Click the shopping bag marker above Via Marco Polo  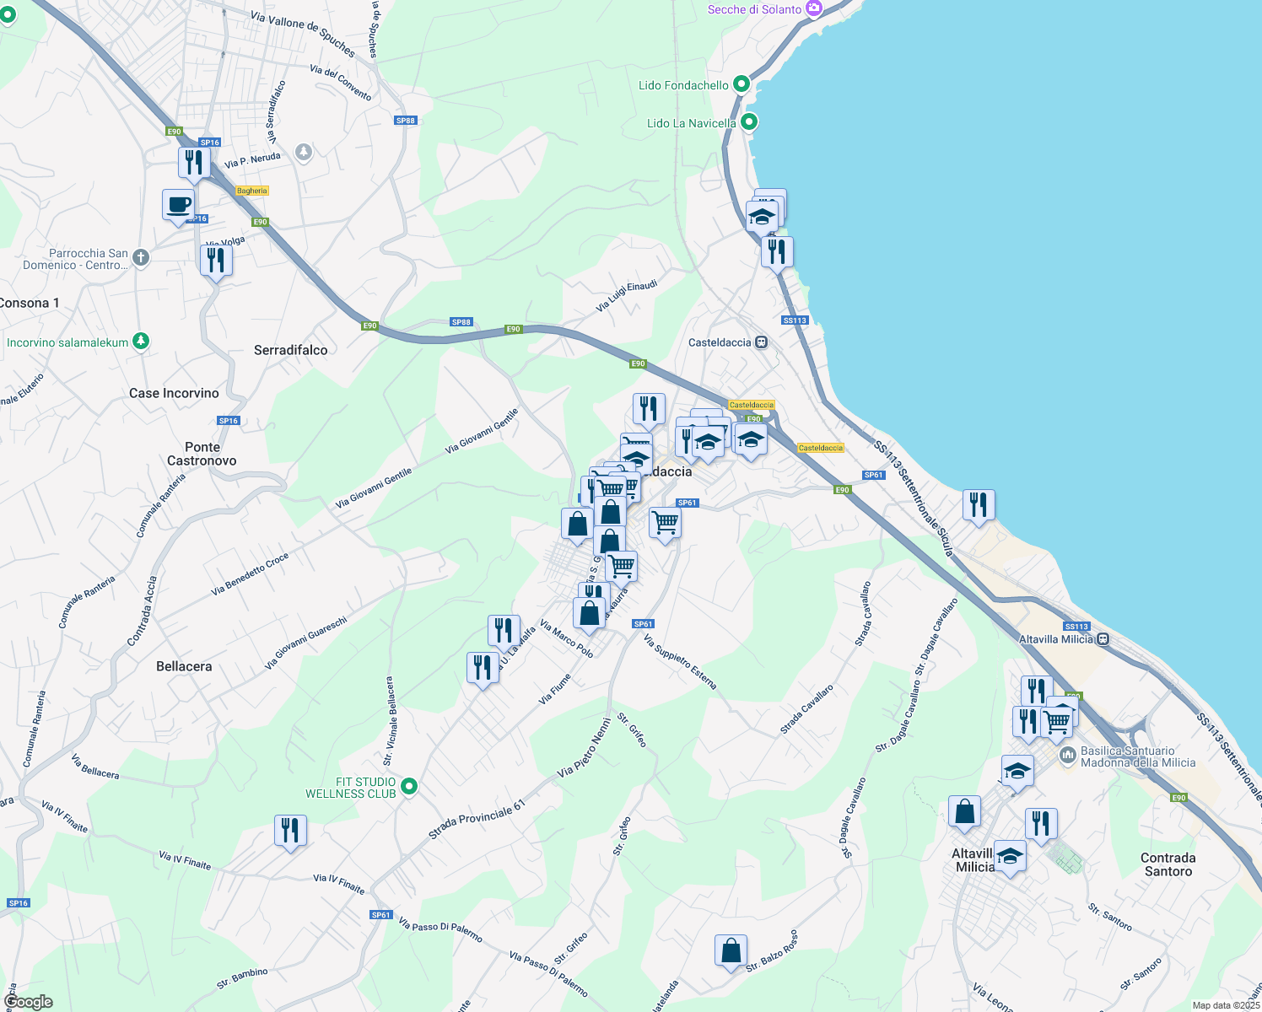coord(589,615)
